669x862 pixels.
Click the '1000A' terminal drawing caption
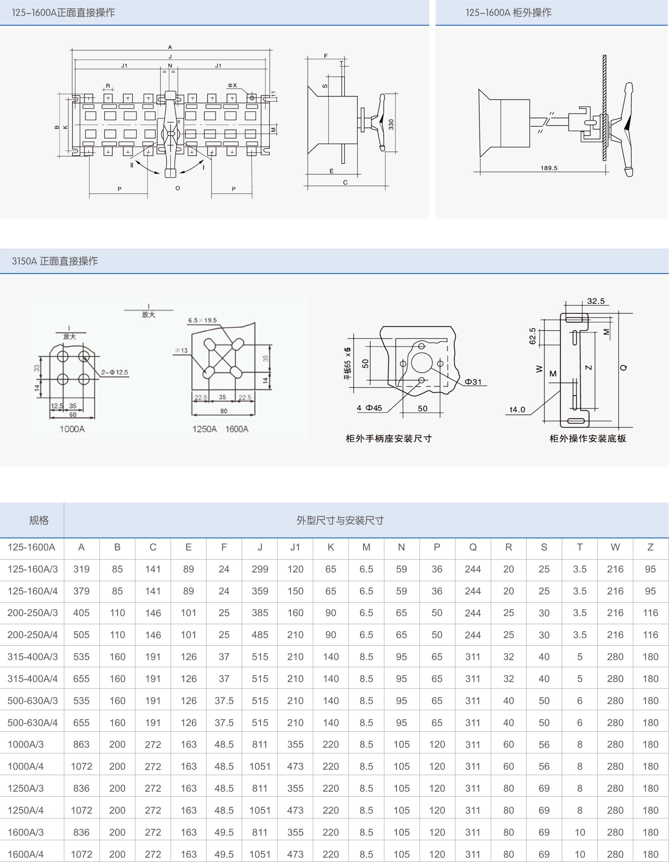point(72,429)
